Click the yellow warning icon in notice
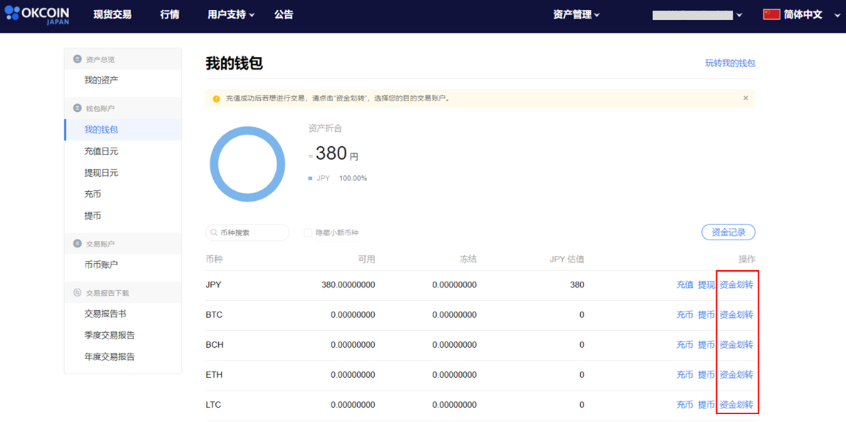The height and width of the screenshot is (422, 846). click(217, 99)
